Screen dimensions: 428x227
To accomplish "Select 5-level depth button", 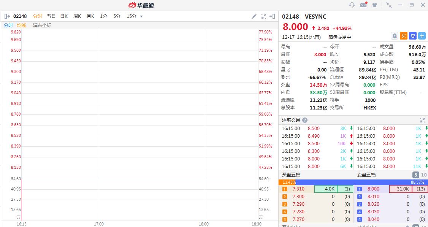I will coord(415,175).
